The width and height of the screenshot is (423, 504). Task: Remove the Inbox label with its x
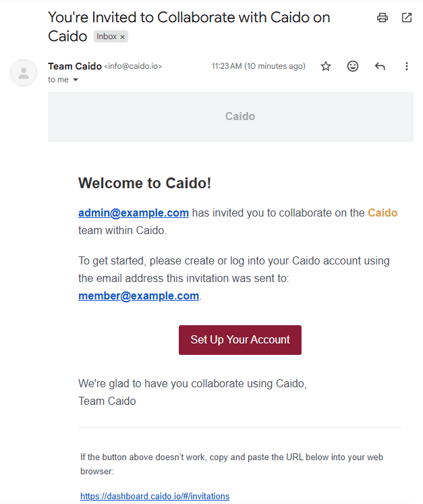122,37
